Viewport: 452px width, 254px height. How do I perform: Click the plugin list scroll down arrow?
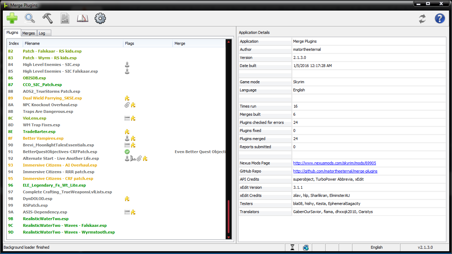[x=229, y=237]
